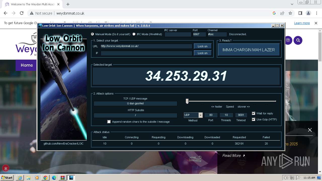Viewport: 322px width, 181px height.
Task: Select IRC Mode (HiveMind)
Action: click(134, 34)
